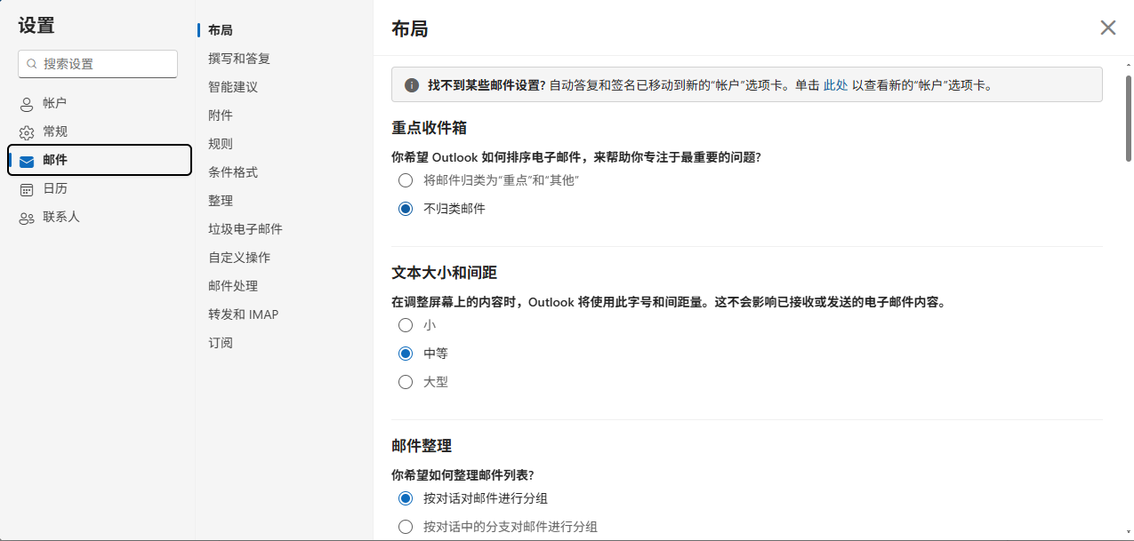
Task: Choose 小 text size radio button
Action: (406, 325)
